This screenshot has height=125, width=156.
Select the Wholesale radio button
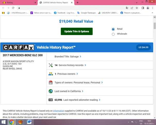coord(113,34)
